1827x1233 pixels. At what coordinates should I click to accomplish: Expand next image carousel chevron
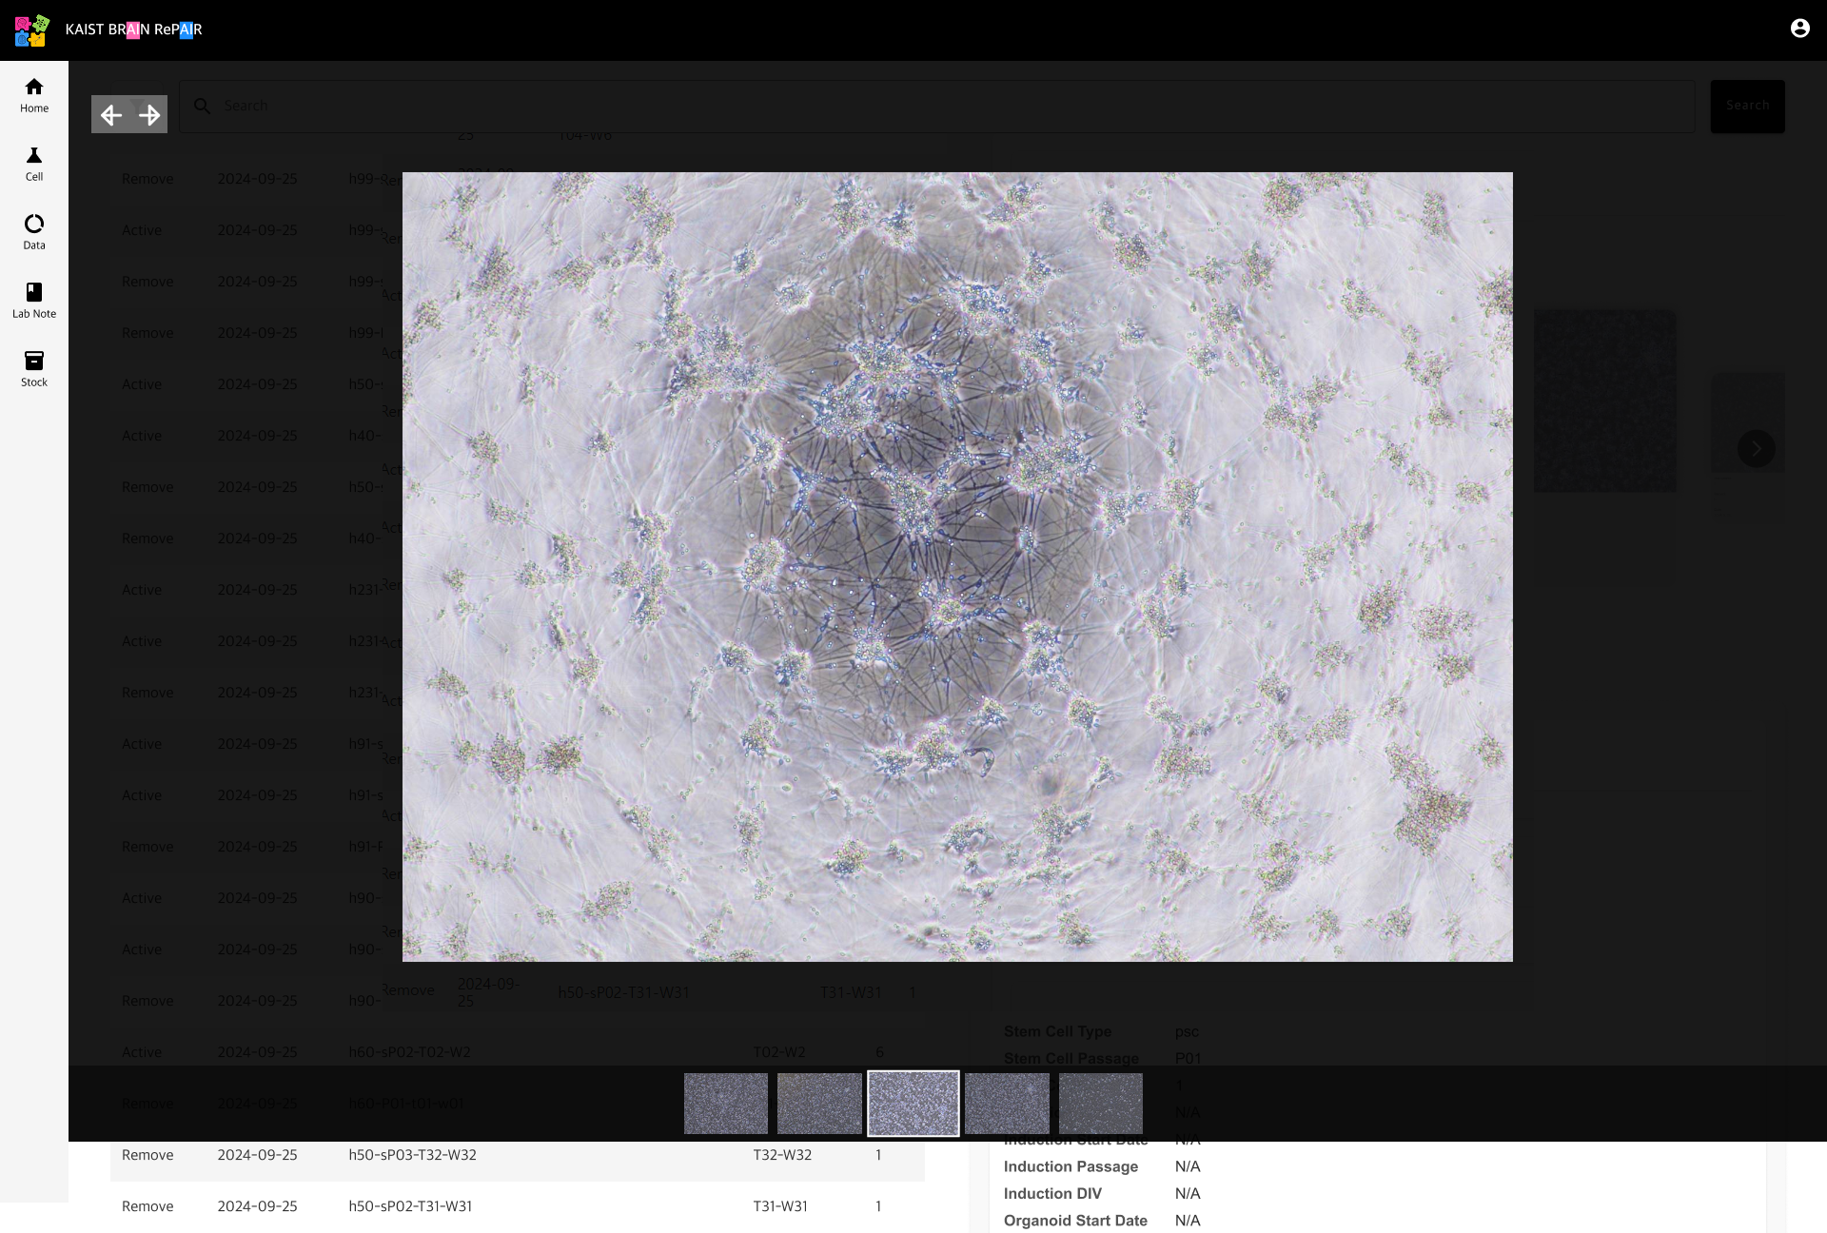1756,448
